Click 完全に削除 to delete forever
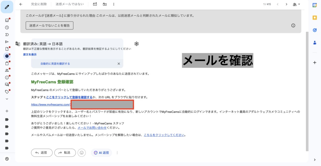Viewport: 321px width, 166px height. point(39,4)
